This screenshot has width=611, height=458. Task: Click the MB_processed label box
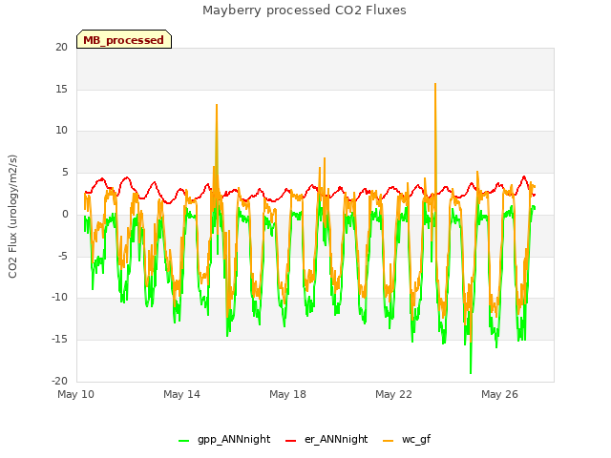124,39
